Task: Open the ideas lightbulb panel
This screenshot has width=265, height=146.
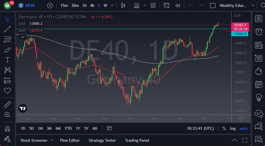Action: point(259,97)
